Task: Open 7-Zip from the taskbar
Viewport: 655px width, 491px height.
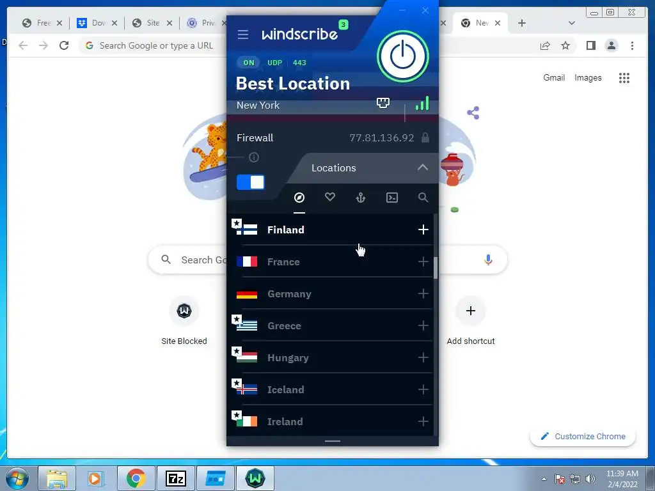Action: [x=175, y=478]
